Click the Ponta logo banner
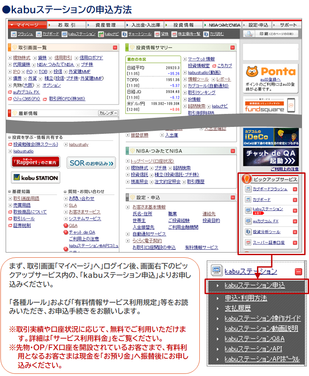The width and height of the screenshot is (309, 376). tap(270, 71)
